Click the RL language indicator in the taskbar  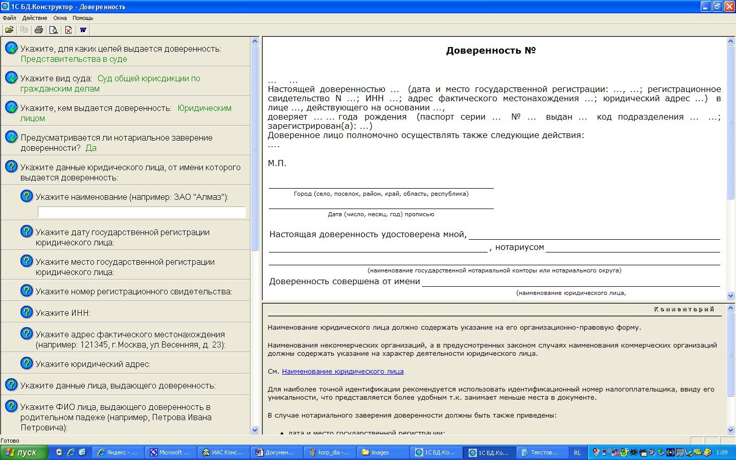tap(577, 452)
